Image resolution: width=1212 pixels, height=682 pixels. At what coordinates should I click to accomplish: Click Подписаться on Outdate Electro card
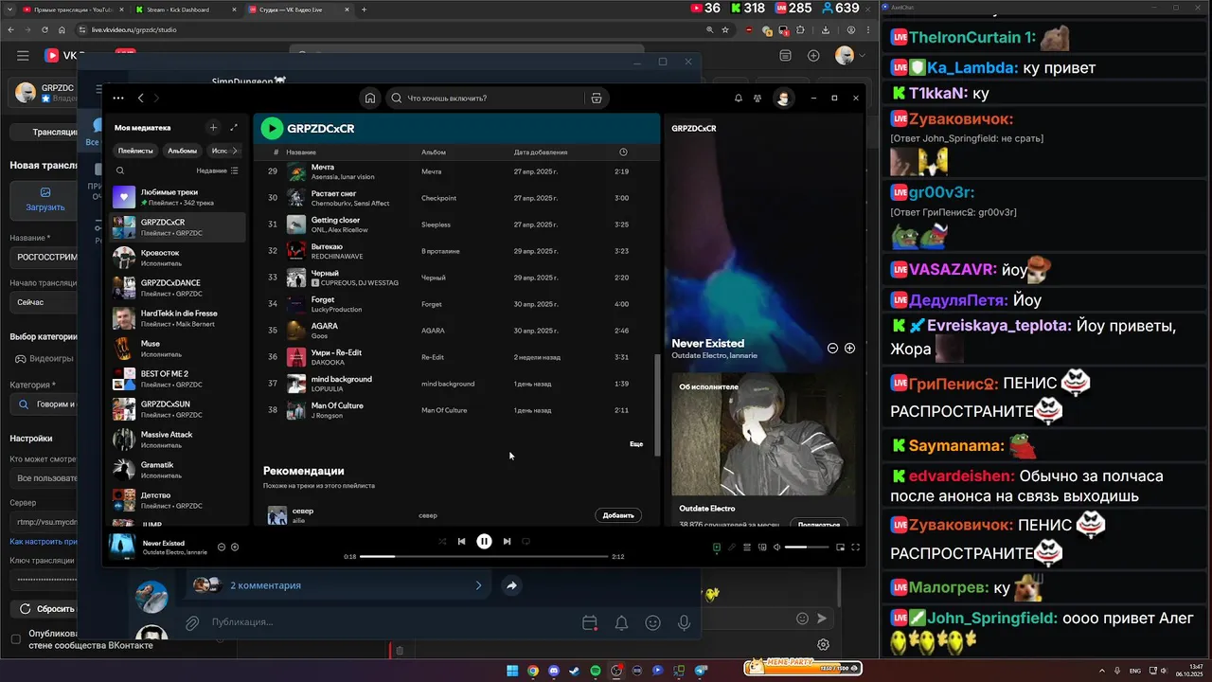(x=819, y=524)
